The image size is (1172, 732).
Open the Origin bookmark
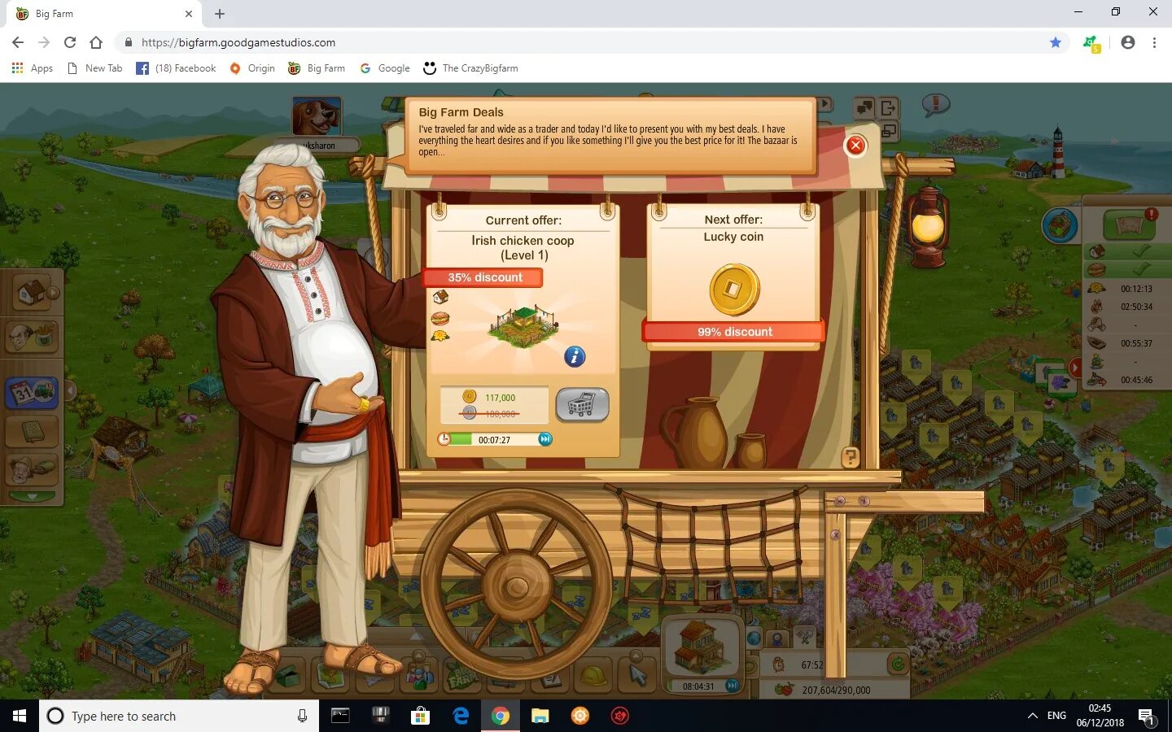click(251, 68)
